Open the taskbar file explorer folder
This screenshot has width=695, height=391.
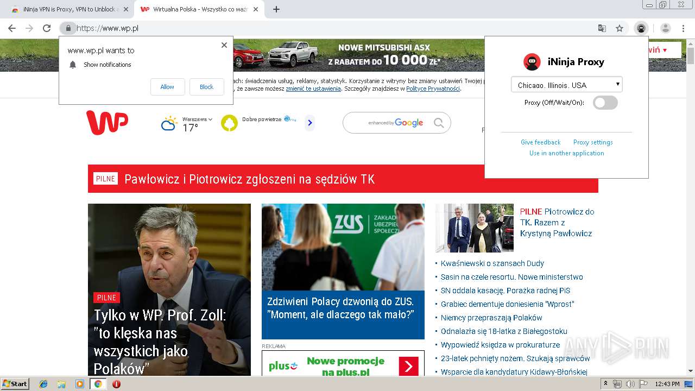click(61, 384)
